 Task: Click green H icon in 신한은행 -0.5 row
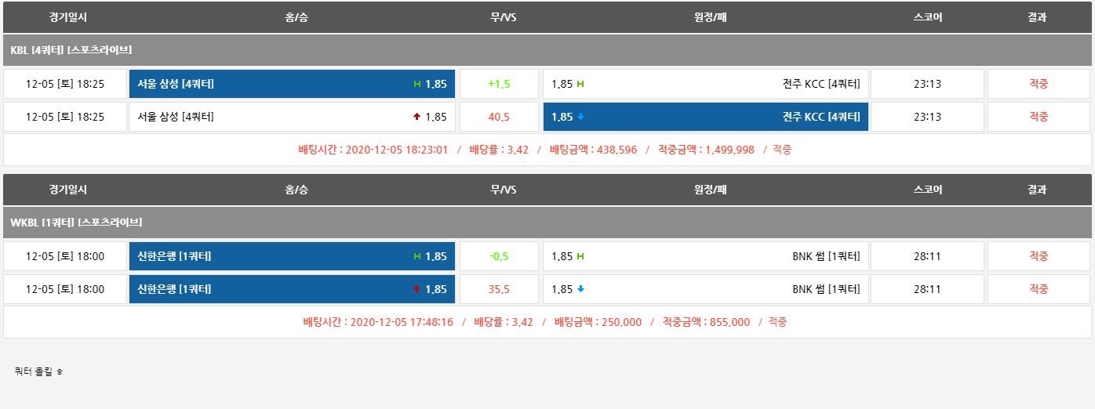(417, 256)
